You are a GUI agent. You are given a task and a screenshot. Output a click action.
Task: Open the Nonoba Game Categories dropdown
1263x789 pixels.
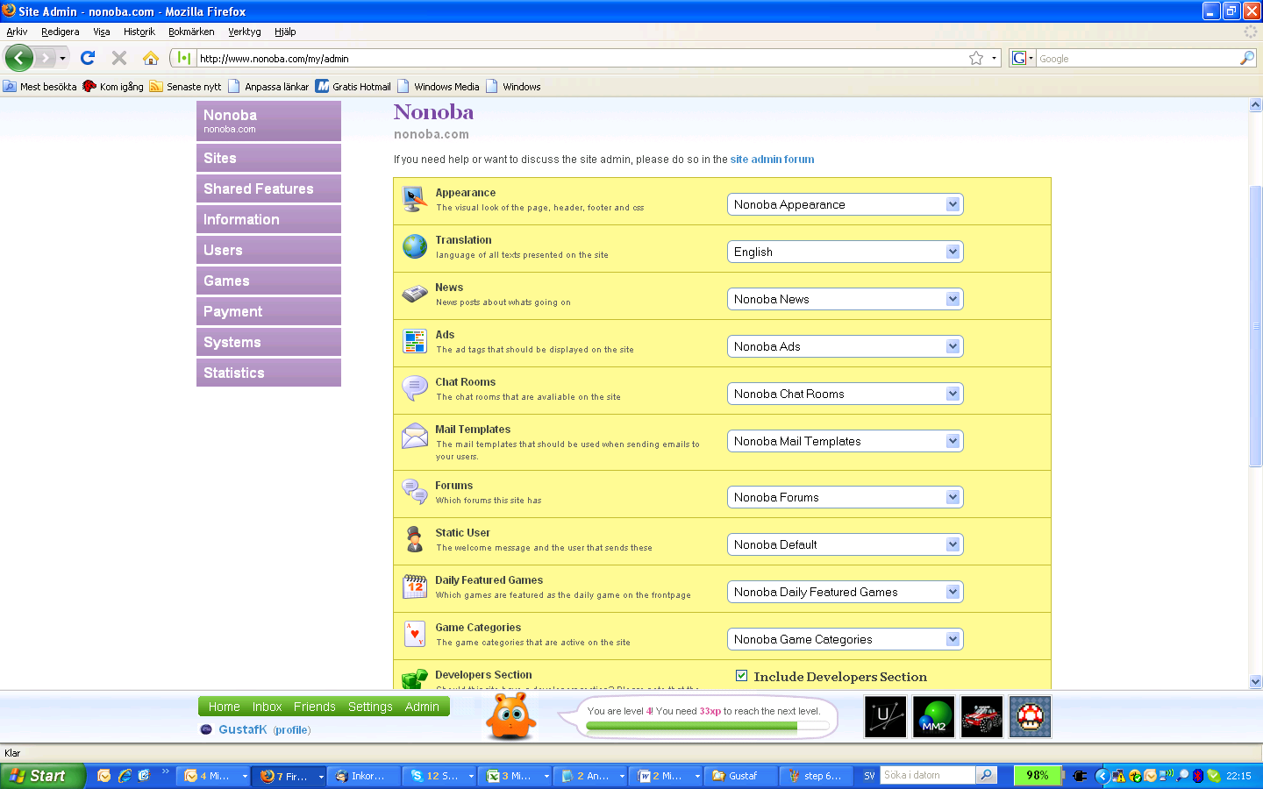tap(846, 639)
